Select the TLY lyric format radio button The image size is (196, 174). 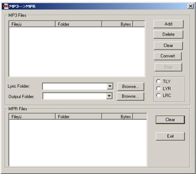pos(158,81)
